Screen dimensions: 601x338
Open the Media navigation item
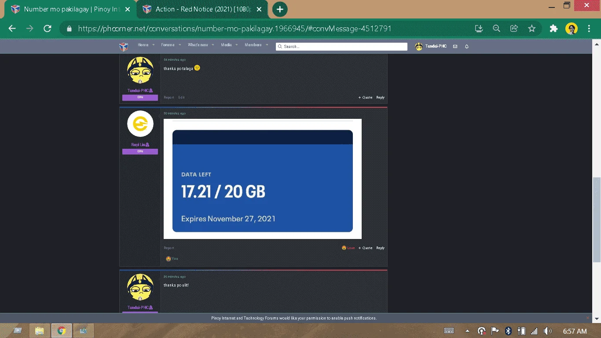[x=226, y=45]
